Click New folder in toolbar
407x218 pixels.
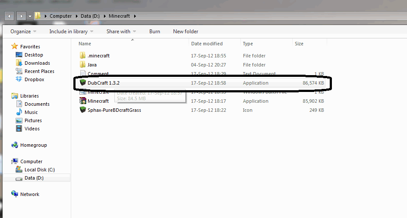pyautogui.click(x=186, y=32)
